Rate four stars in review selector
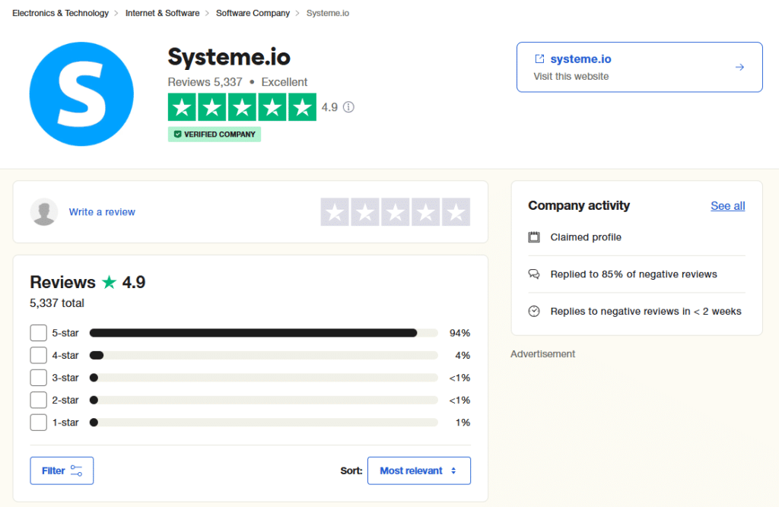779x507 pixels. (426, 212)
